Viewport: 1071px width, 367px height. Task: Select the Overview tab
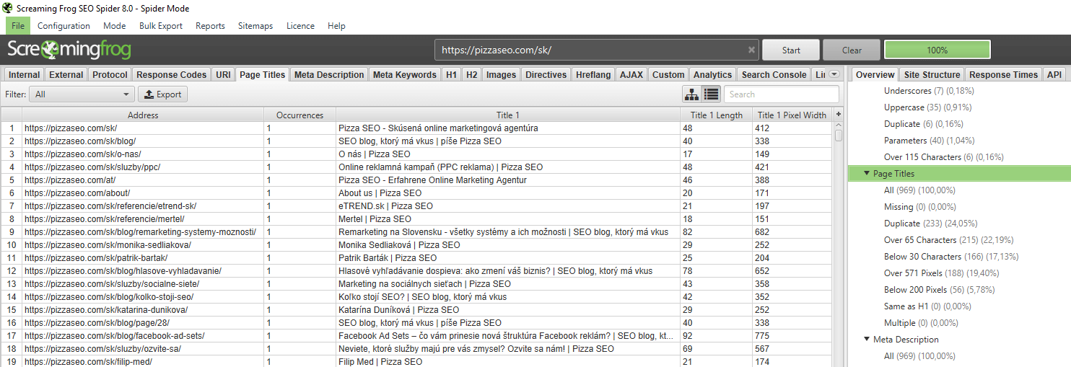pyautogui.click(x=875, y=74)
